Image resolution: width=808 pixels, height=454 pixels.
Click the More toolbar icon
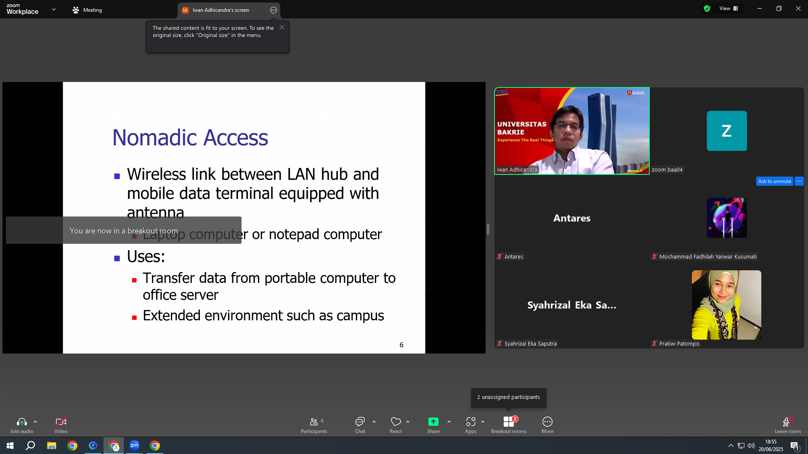click(548, 422)
